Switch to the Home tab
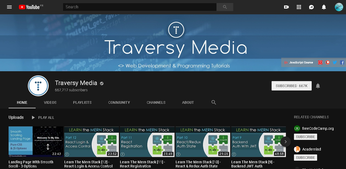Screen dimensions: 346x169 [x=22, y=102]
